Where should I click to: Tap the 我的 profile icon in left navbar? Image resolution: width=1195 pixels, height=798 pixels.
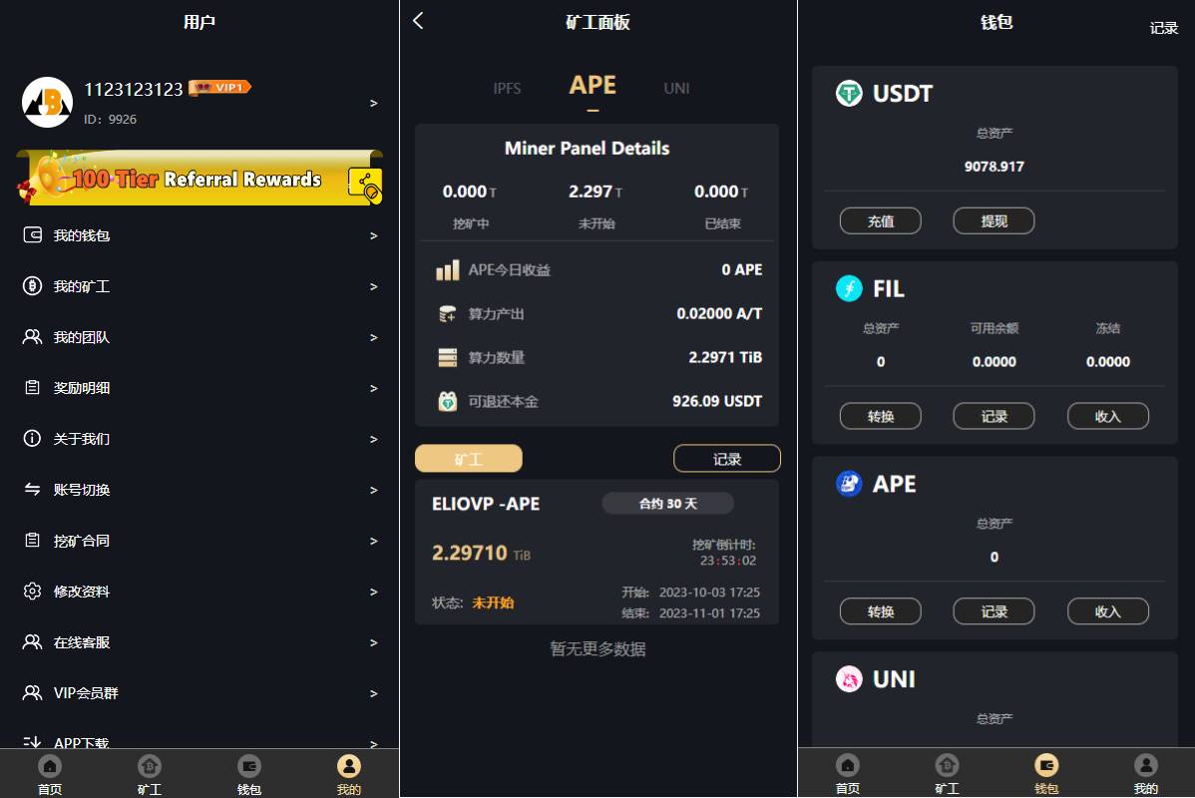point(349,766)
